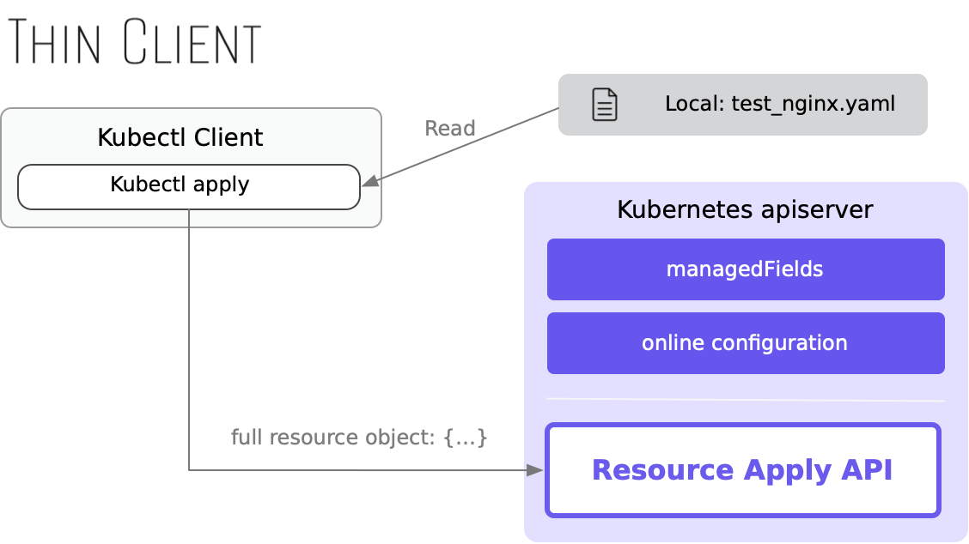Screen dimensions: 969x544
Task: Click the document file icon beside test_nginx.yaml
Action: (x=605, y=105)
